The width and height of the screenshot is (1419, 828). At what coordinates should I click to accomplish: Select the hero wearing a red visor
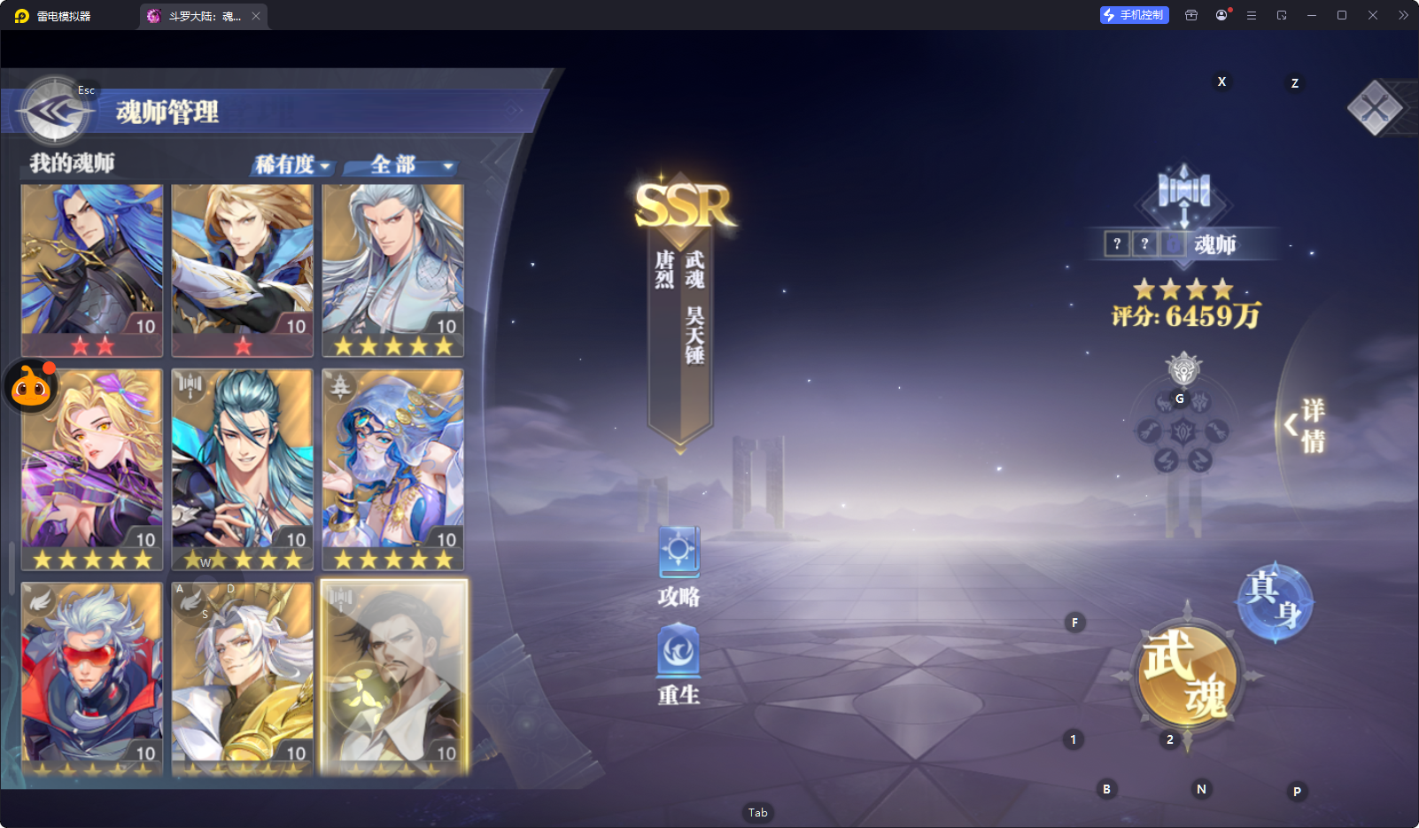tap(92, 678)
